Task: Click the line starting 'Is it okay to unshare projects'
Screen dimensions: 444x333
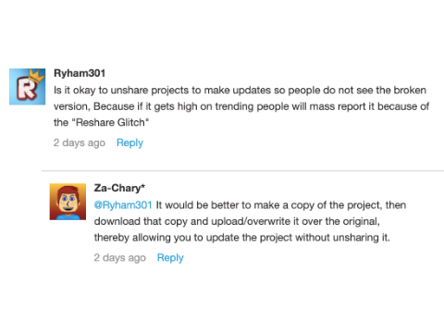Action: [240, 90]
